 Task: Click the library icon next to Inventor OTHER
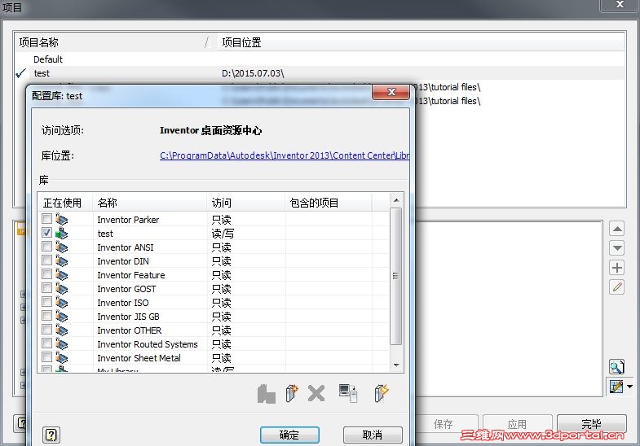pos(62,330)
